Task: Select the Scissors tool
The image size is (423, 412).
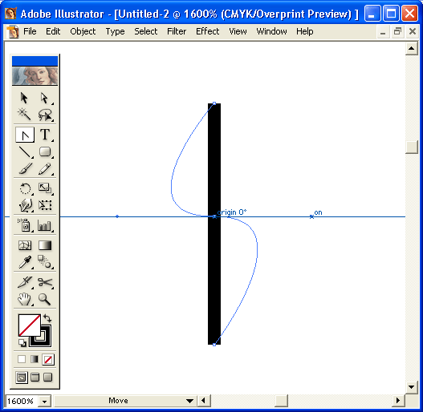Action: pos(45,282)
